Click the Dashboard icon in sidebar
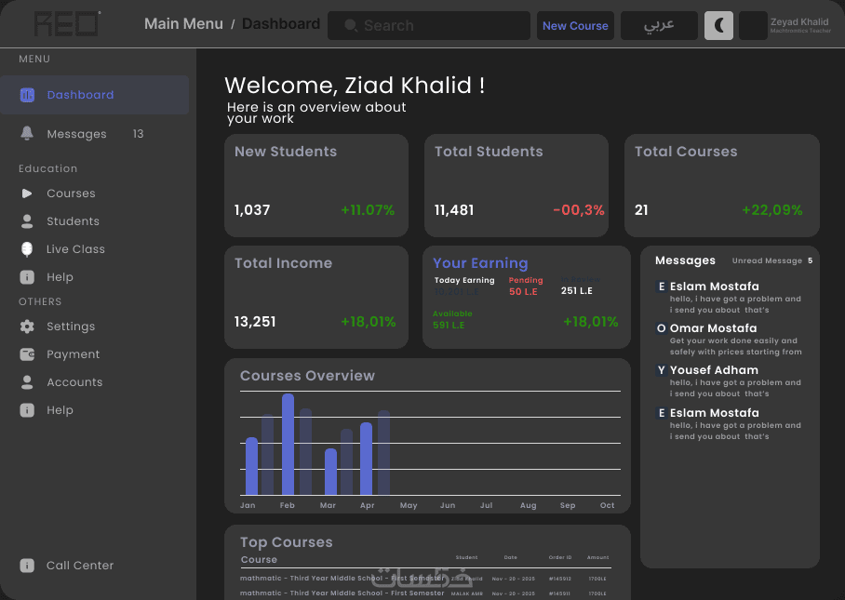This screenshot has width=845, height=600. coord(27,95)
